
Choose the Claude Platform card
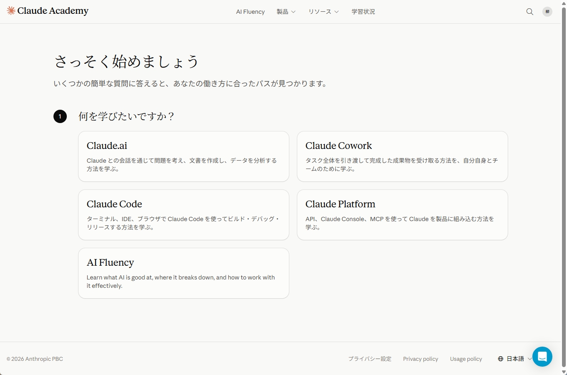402,215
